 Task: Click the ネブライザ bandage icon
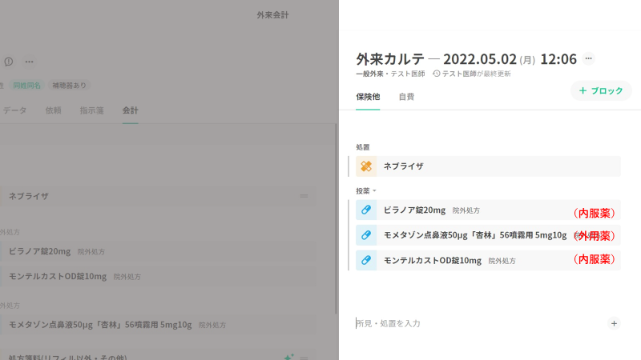click(x=366, y=166)
